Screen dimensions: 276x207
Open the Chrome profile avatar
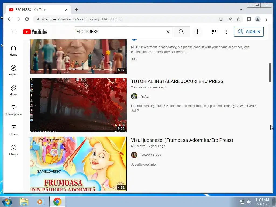tap(257, 19)
